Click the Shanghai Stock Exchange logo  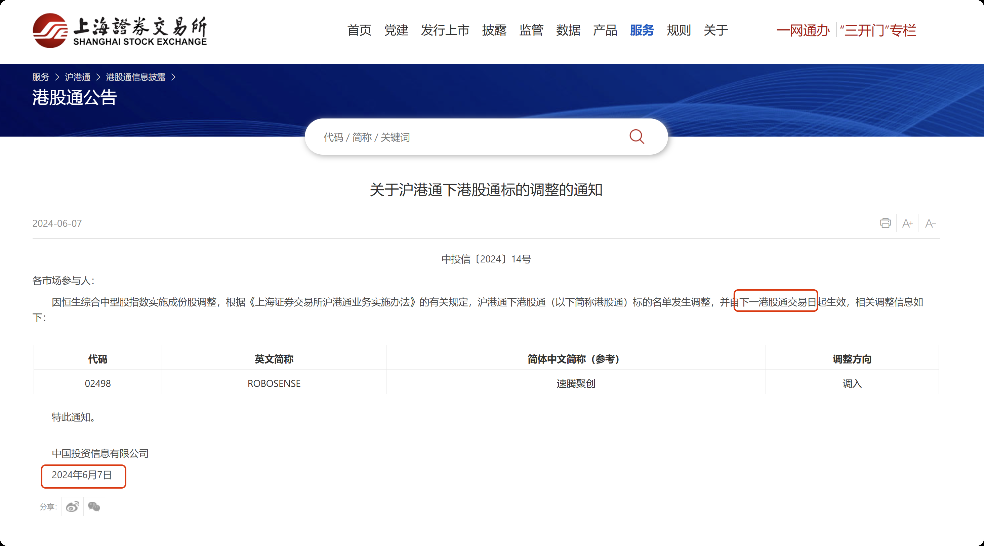click(x=120, y=31)
